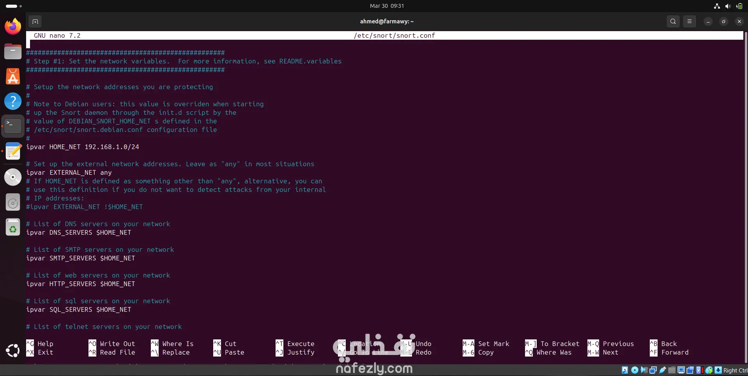
Task: Open the clock showing Mar 30 09:31
Action: tap(387, 6)
